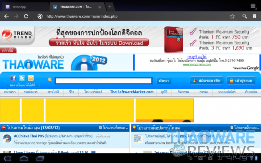Viewport: 261px width, 163px height.
Task: Open browser search with the magnifier icon
Action: (x=245, y=16)
